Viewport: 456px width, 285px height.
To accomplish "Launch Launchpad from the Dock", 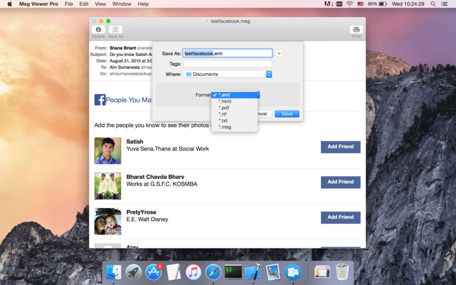I will click(x=133, y=272).
